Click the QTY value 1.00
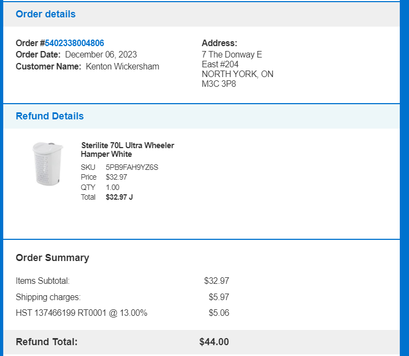This screenshot has width=409, height=356. (112, 187)
